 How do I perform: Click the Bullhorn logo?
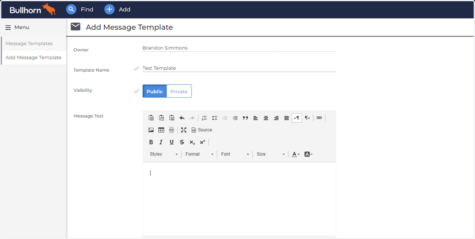[x=33, y=9]
